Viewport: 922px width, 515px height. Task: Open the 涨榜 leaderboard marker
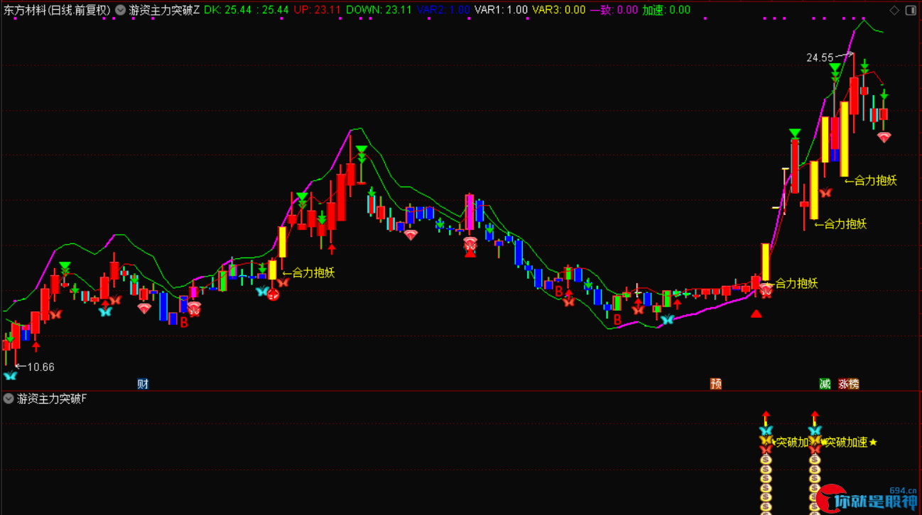point(848,384)
